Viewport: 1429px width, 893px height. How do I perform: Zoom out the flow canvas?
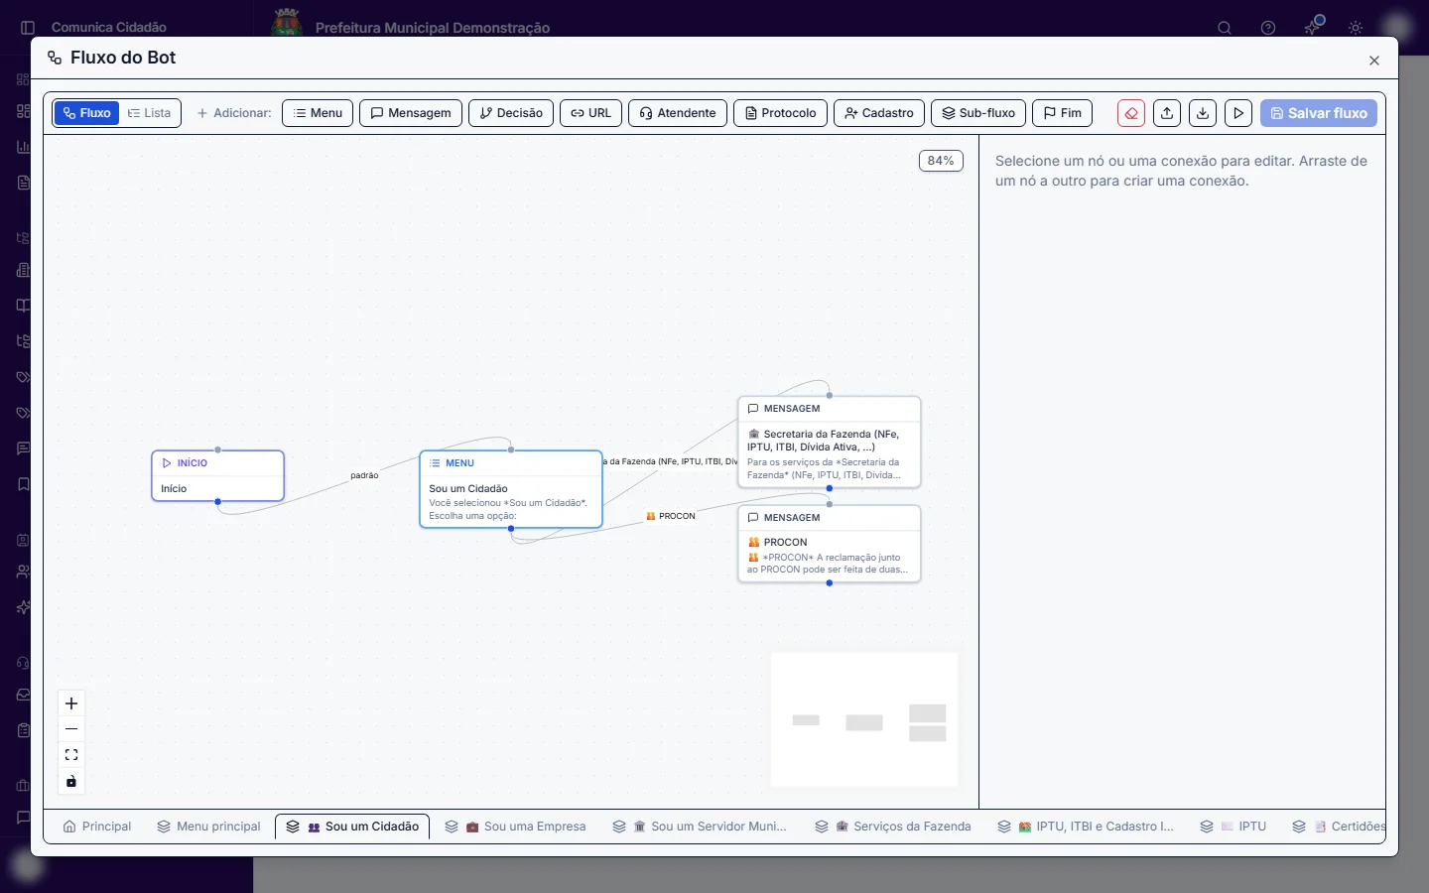pyautogui.click(x=71, y=729)
